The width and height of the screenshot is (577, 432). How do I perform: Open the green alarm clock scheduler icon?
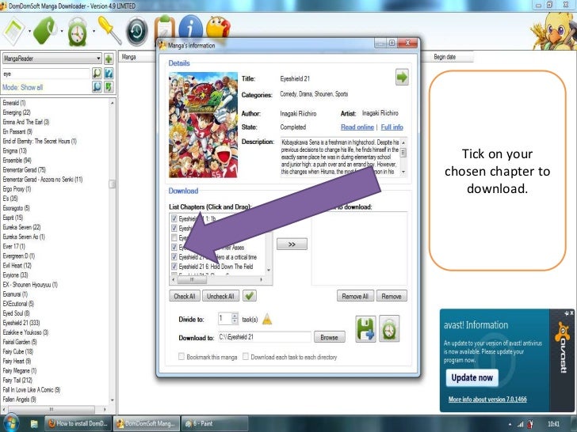click(78, 32)
